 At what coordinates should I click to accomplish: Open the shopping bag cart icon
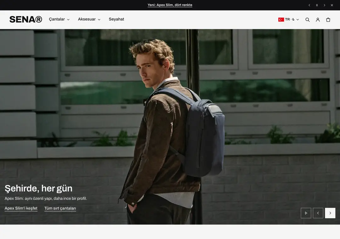(x=328, y=20)
